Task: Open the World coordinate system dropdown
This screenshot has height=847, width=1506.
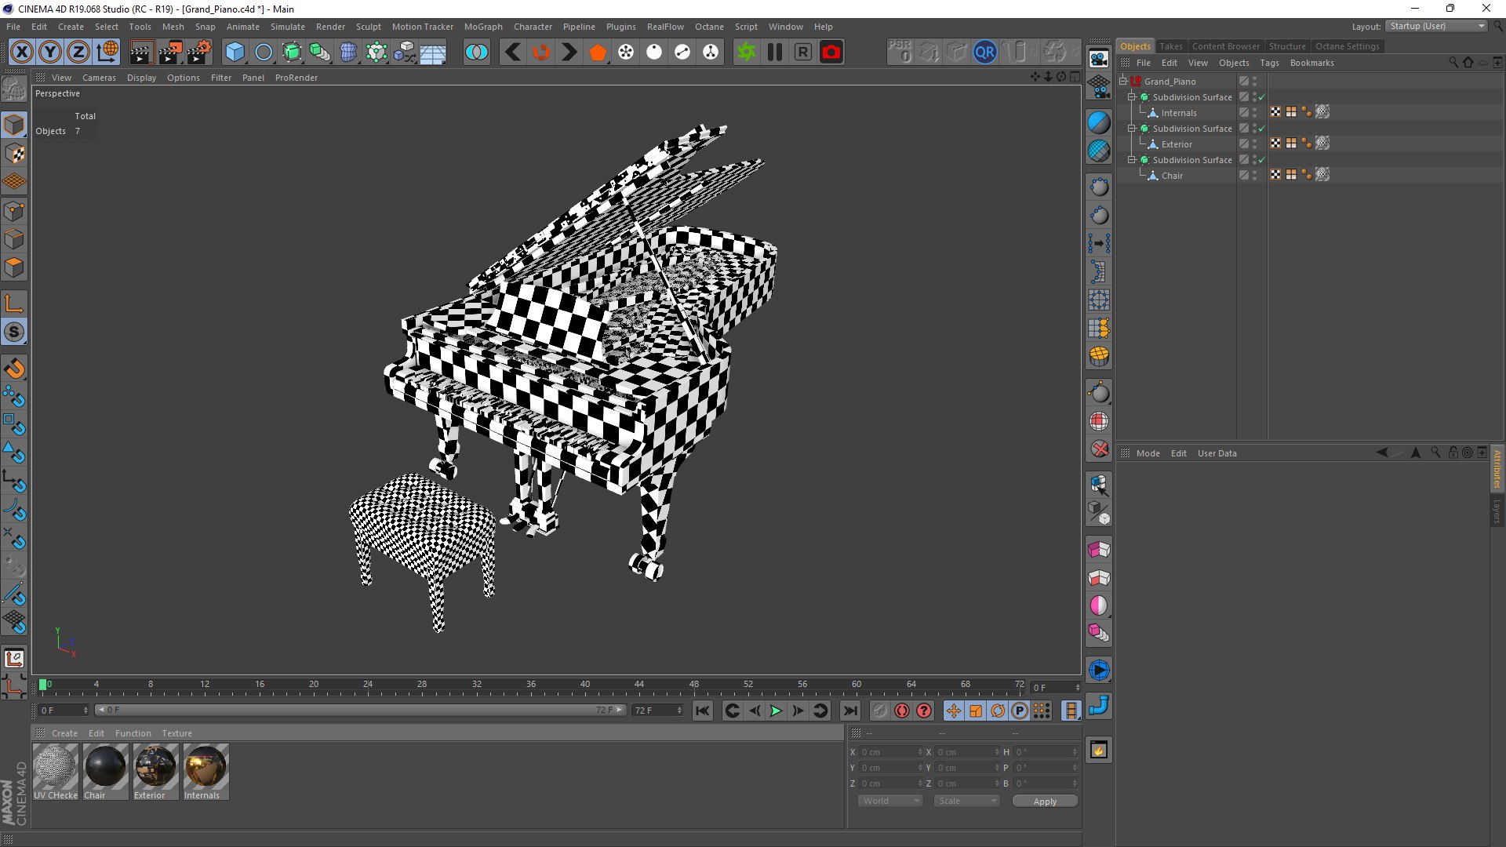Action: coord(889,801)
